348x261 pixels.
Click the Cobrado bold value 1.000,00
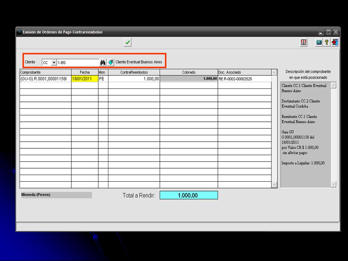(189, 79)
